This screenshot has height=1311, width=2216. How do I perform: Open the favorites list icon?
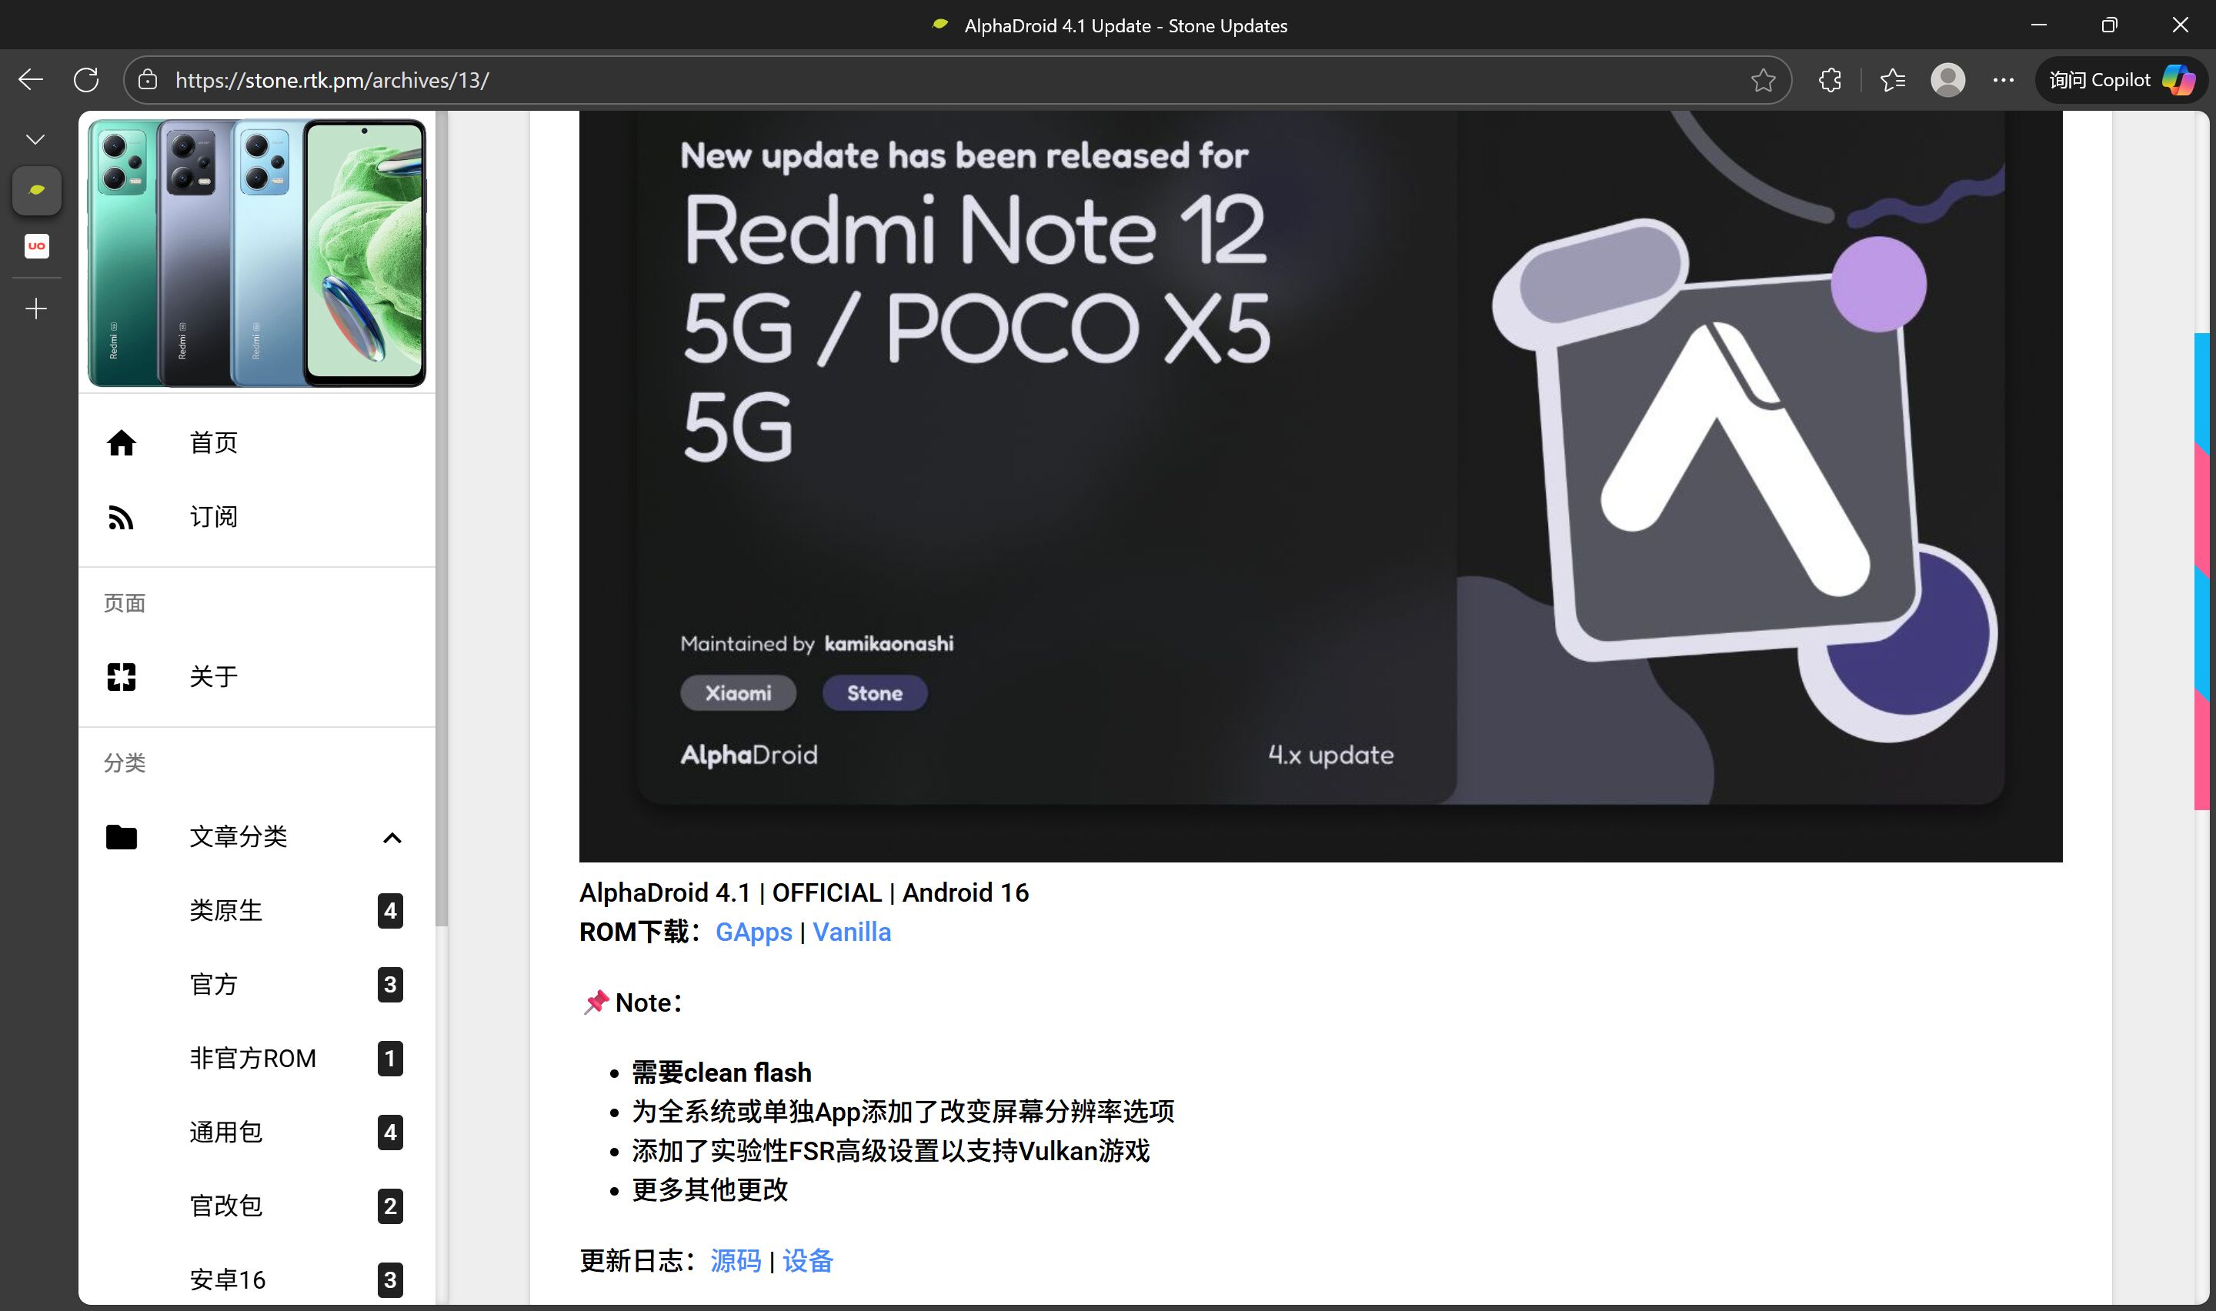[1892, 80]
